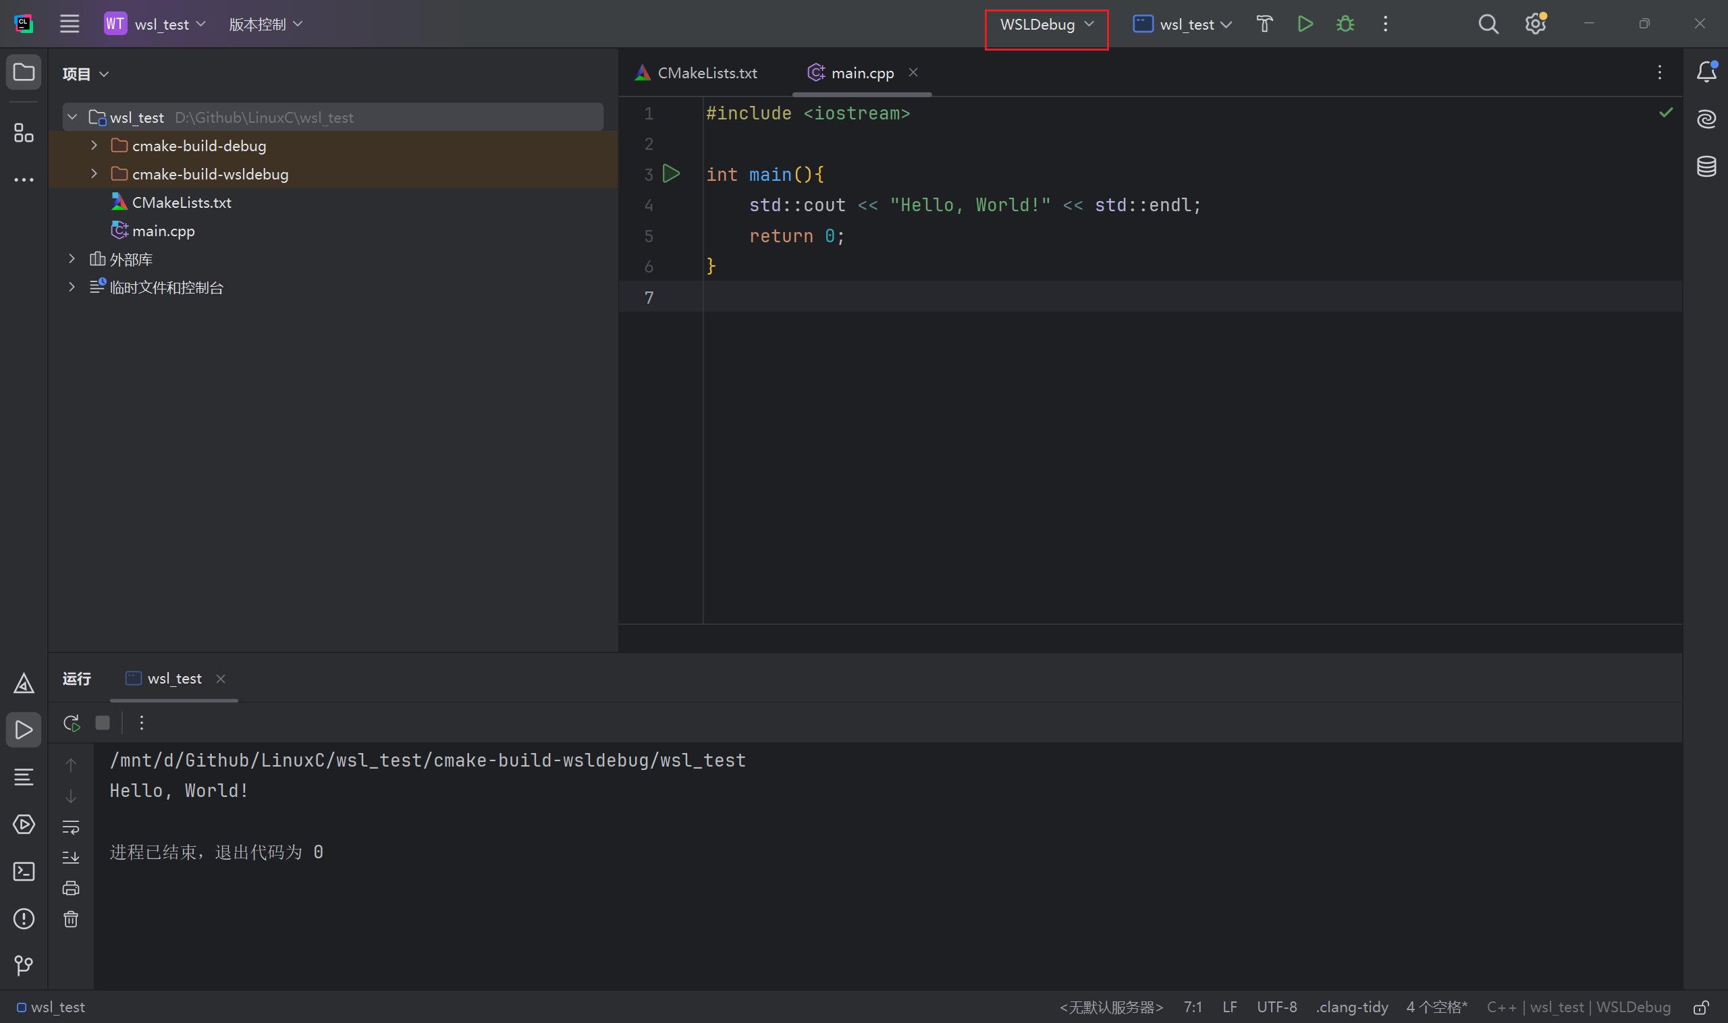This screenshot has width=1728, height=1023.
Task: Start debugging with the bug icon
Action: (x=1345, y=24)
